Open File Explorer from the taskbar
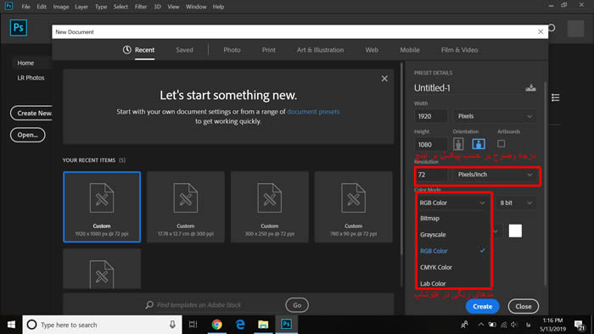Screen dimensions: 594x334 click(x=263, y=325)
